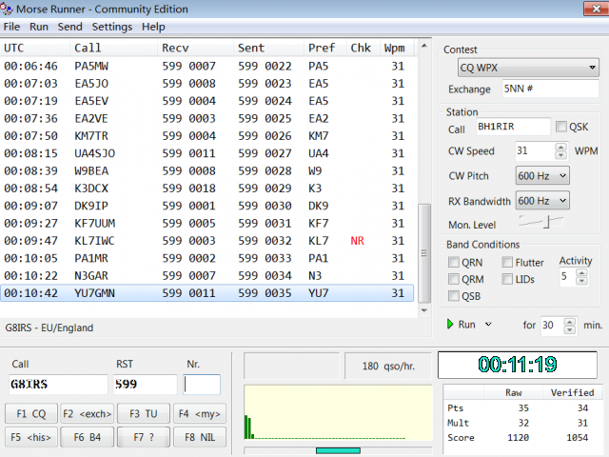
Task: Increase CW Speed with up arrow
Action: 560,147
